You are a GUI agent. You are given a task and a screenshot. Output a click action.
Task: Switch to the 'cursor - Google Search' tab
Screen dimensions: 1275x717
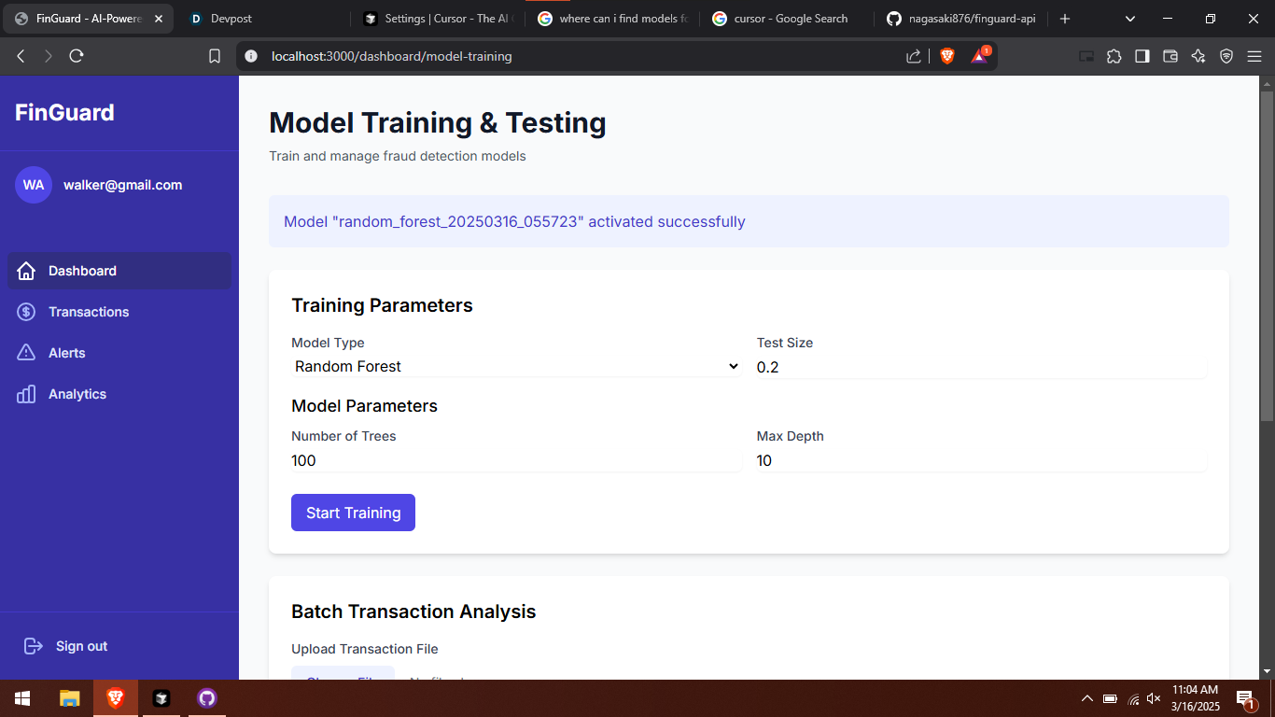pyautogui.click(x=787, y=19)
